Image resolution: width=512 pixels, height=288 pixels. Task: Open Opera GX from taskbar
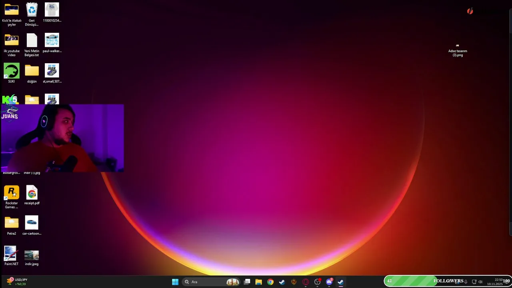pyautogui.click(x=306, y=282)
